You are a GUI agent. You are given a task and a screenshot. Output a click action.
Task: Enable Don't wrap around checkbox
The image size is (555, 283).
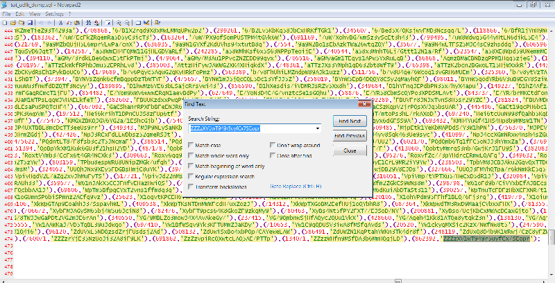[273, 145]
